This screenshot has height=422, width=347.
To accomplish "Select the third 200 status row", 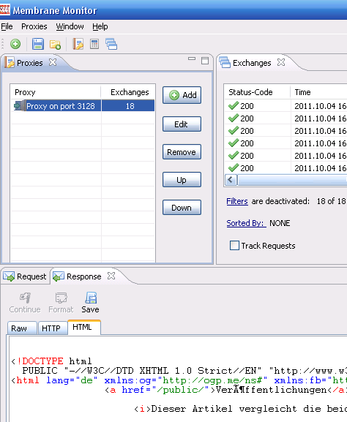I will pyautogui.click(x=286, y=130).
